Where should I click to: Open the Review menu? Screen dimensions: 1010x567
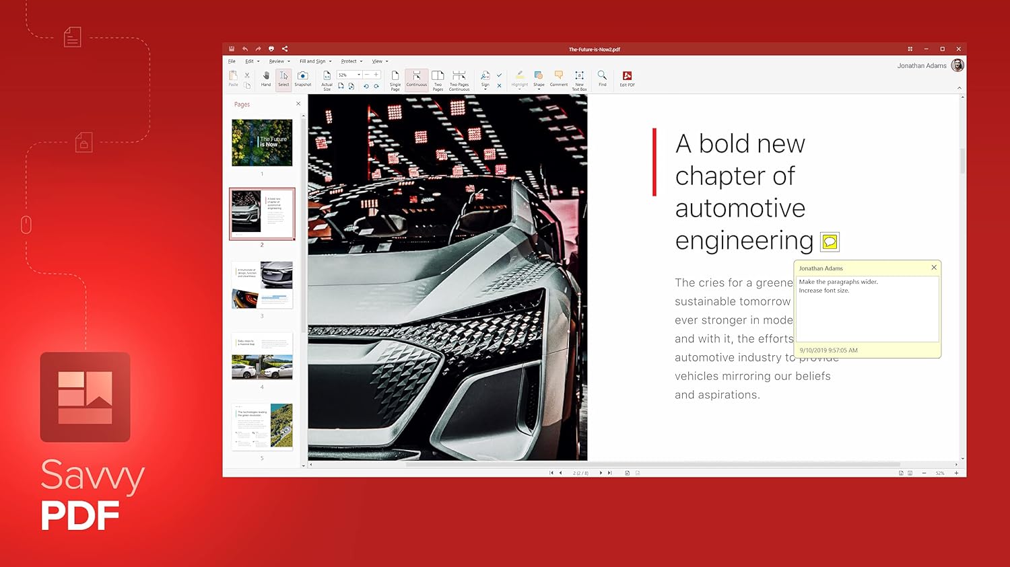tap(278, 61)
